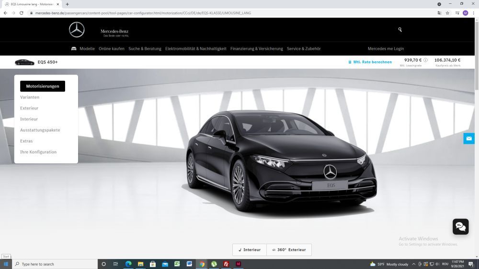Open the chat bubble assistant button

pyautogui.click(x=461, y=226)
